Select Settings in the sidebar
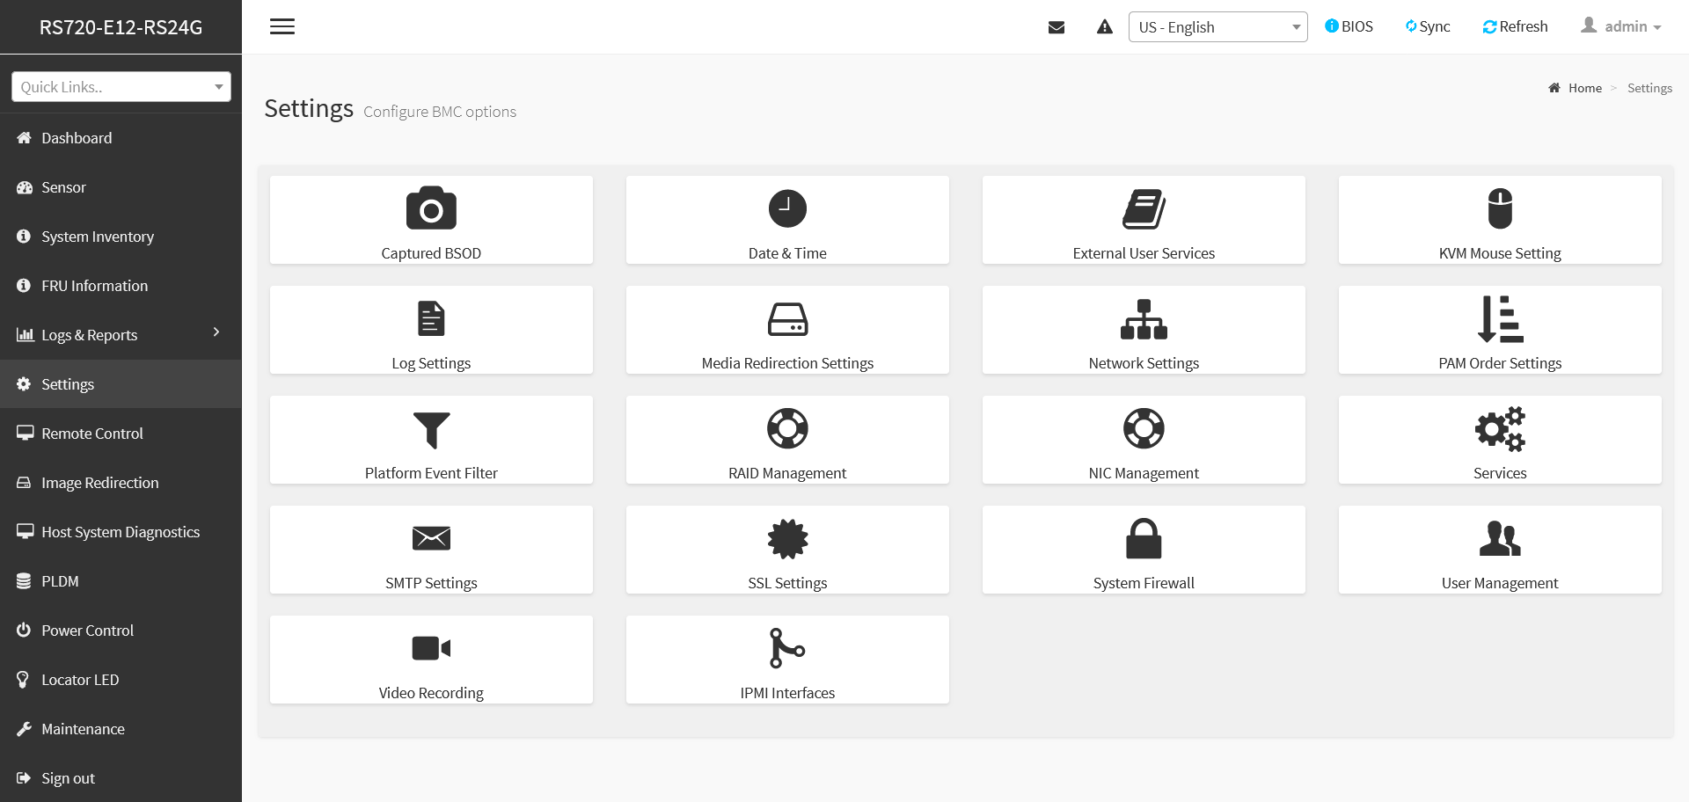The width and height of the screenshot is (1689, 802). pyautogui.click(x=121, y=384)
